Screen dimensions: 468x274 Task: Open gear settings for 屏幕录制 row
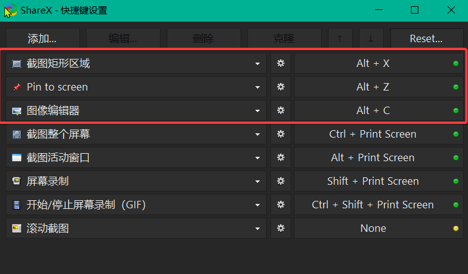tap(281, 181)
